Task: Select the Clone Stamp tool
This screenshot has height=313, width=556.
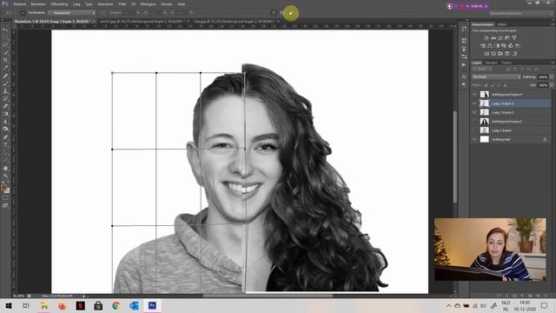Action: pyautogui.click(x=5, y=91)
